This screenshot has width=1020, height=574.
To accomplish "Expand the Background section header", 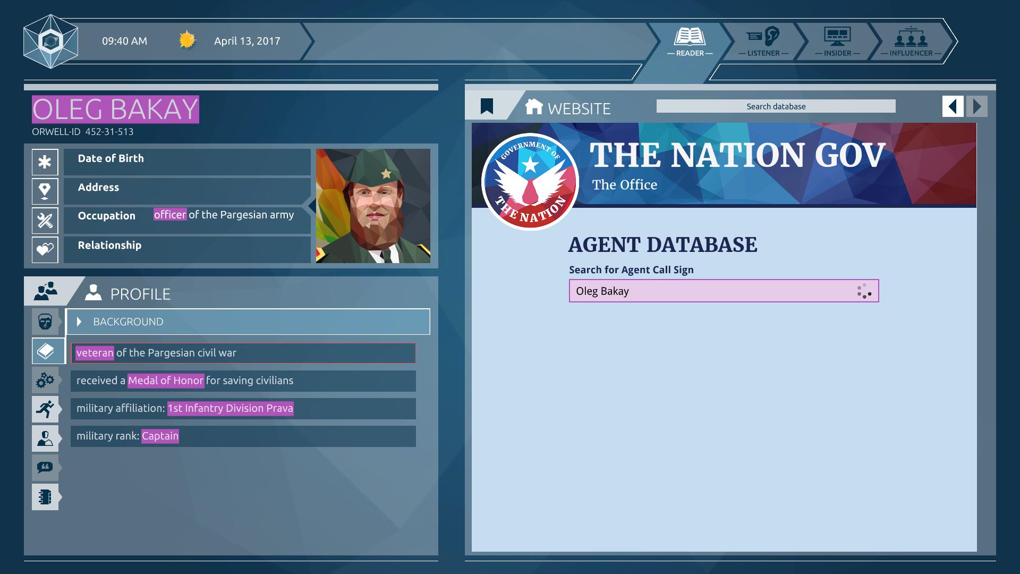I will pyautogui.click(x=248, y=322).
